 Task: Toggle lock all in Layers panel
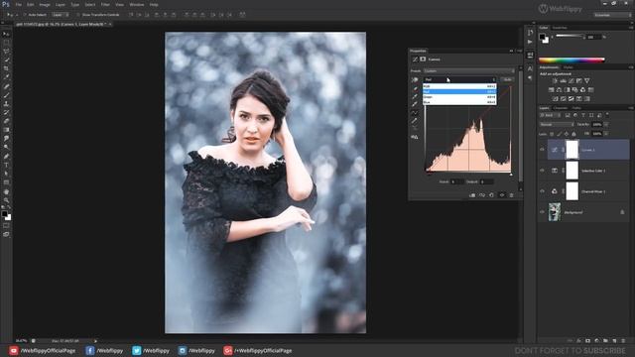(573, 134)
